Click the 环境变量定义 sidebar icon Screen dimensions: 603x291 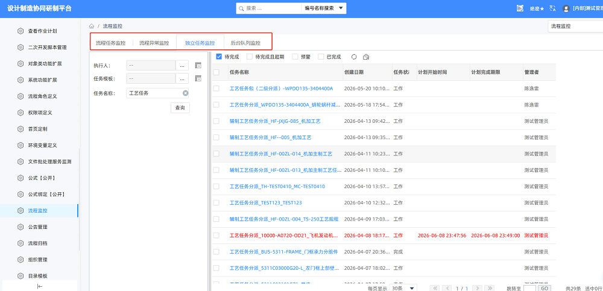coord(21,145)
